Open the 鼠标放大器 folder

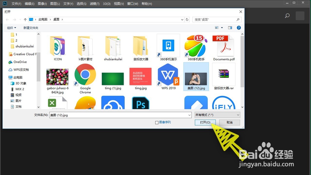[x=141, y=48]
